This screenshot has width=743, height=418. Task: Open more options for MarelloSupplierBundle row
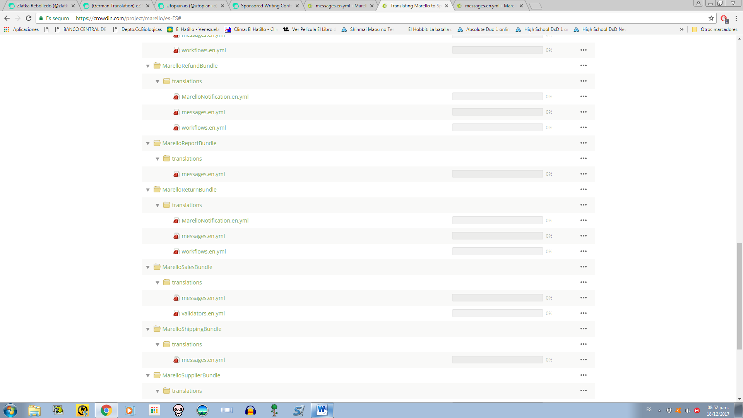pos(584,375)
